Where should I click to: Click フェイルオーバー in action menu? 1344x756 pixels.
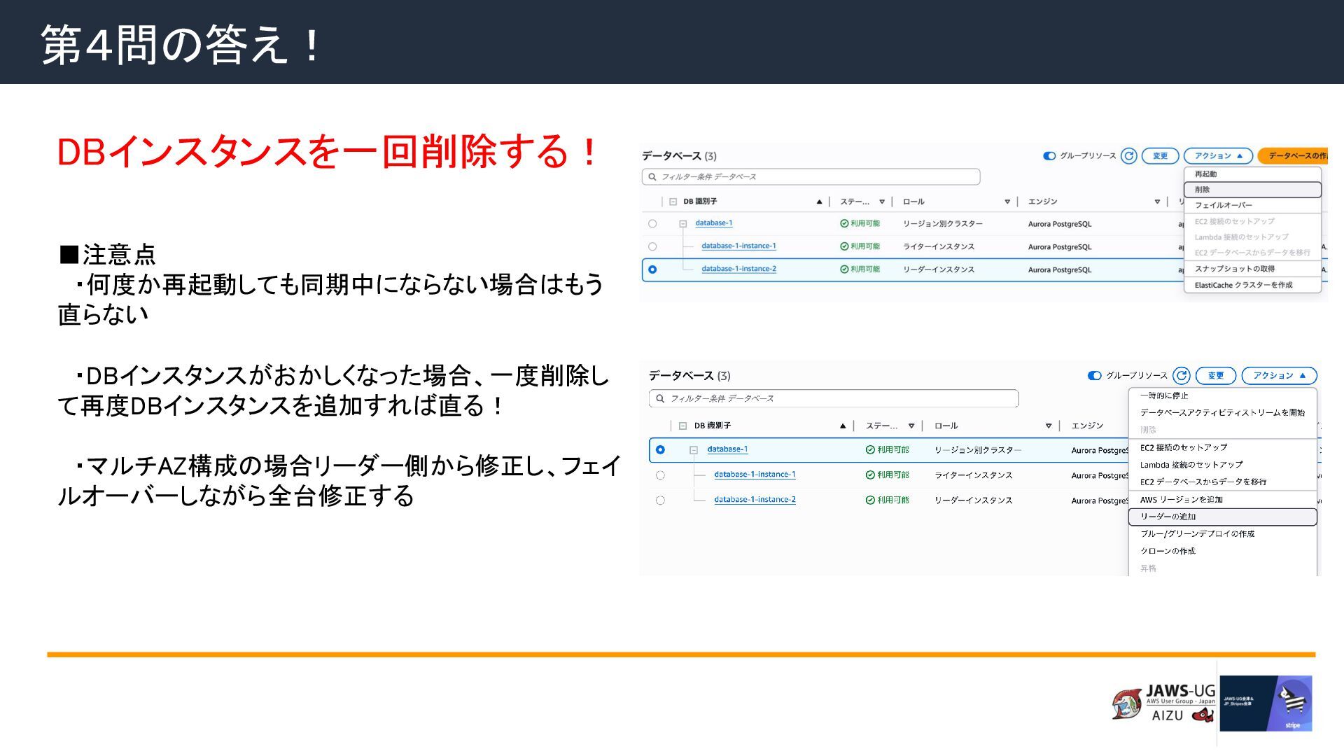point(1223,205)
